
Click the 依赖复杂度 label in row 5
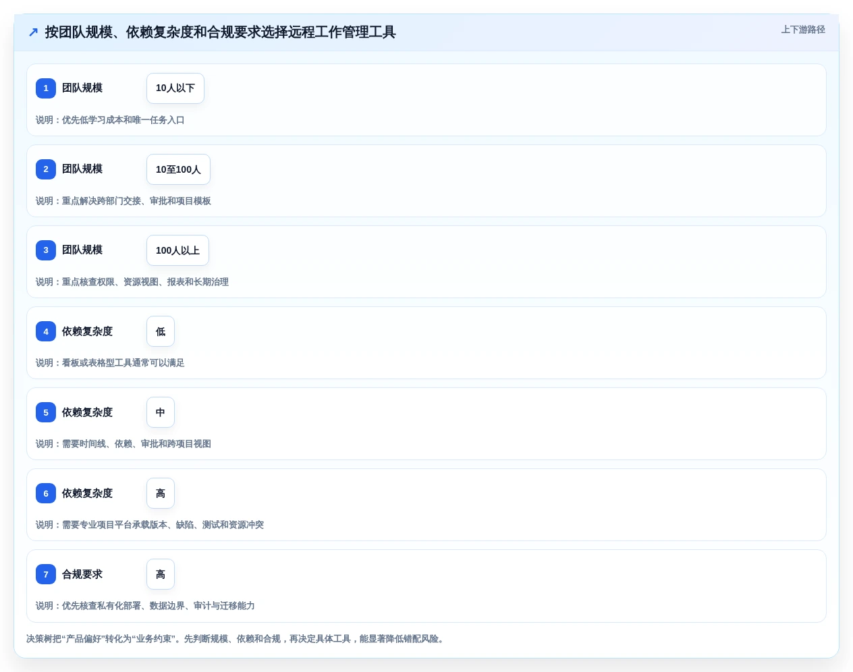coord(87,412)
